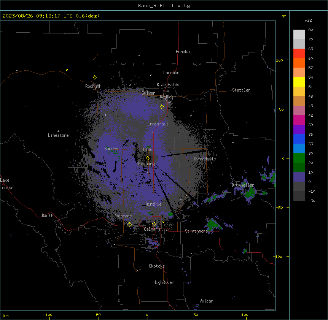Click the green echo cell near Strathmore
Image resolution: width=328 pixels, height=320 pixels.
pos(212,225)
